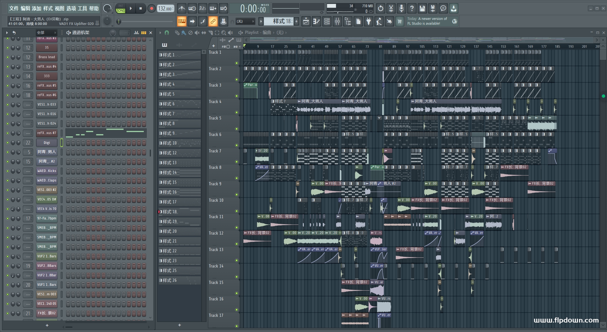Toggle Digi channel selector light
Viewport: 607px width, 332px height.
(62, 143)
